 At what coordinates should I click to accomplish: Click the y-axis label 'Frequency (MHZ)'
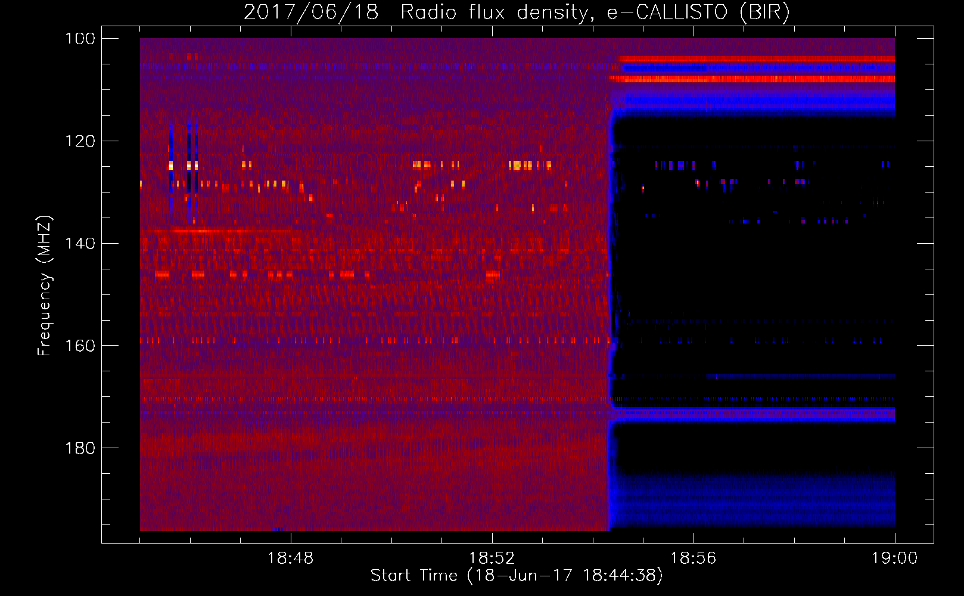click(x=45, y=285)
